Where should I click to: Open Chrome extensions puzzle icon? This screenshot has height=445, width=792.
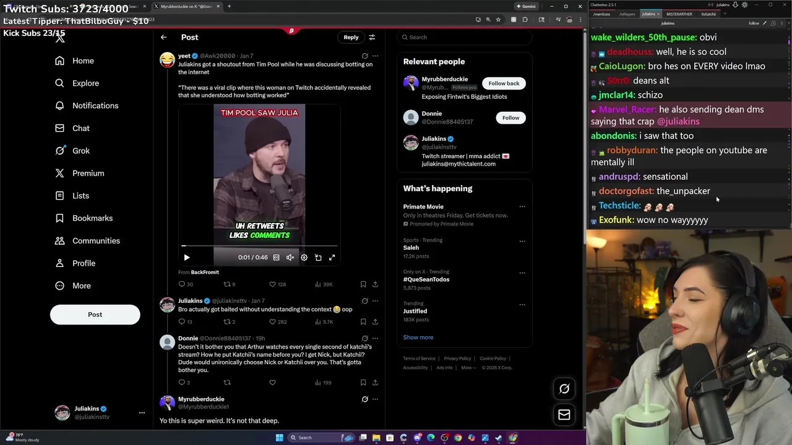pyautogui.click(x=525, y=19)
